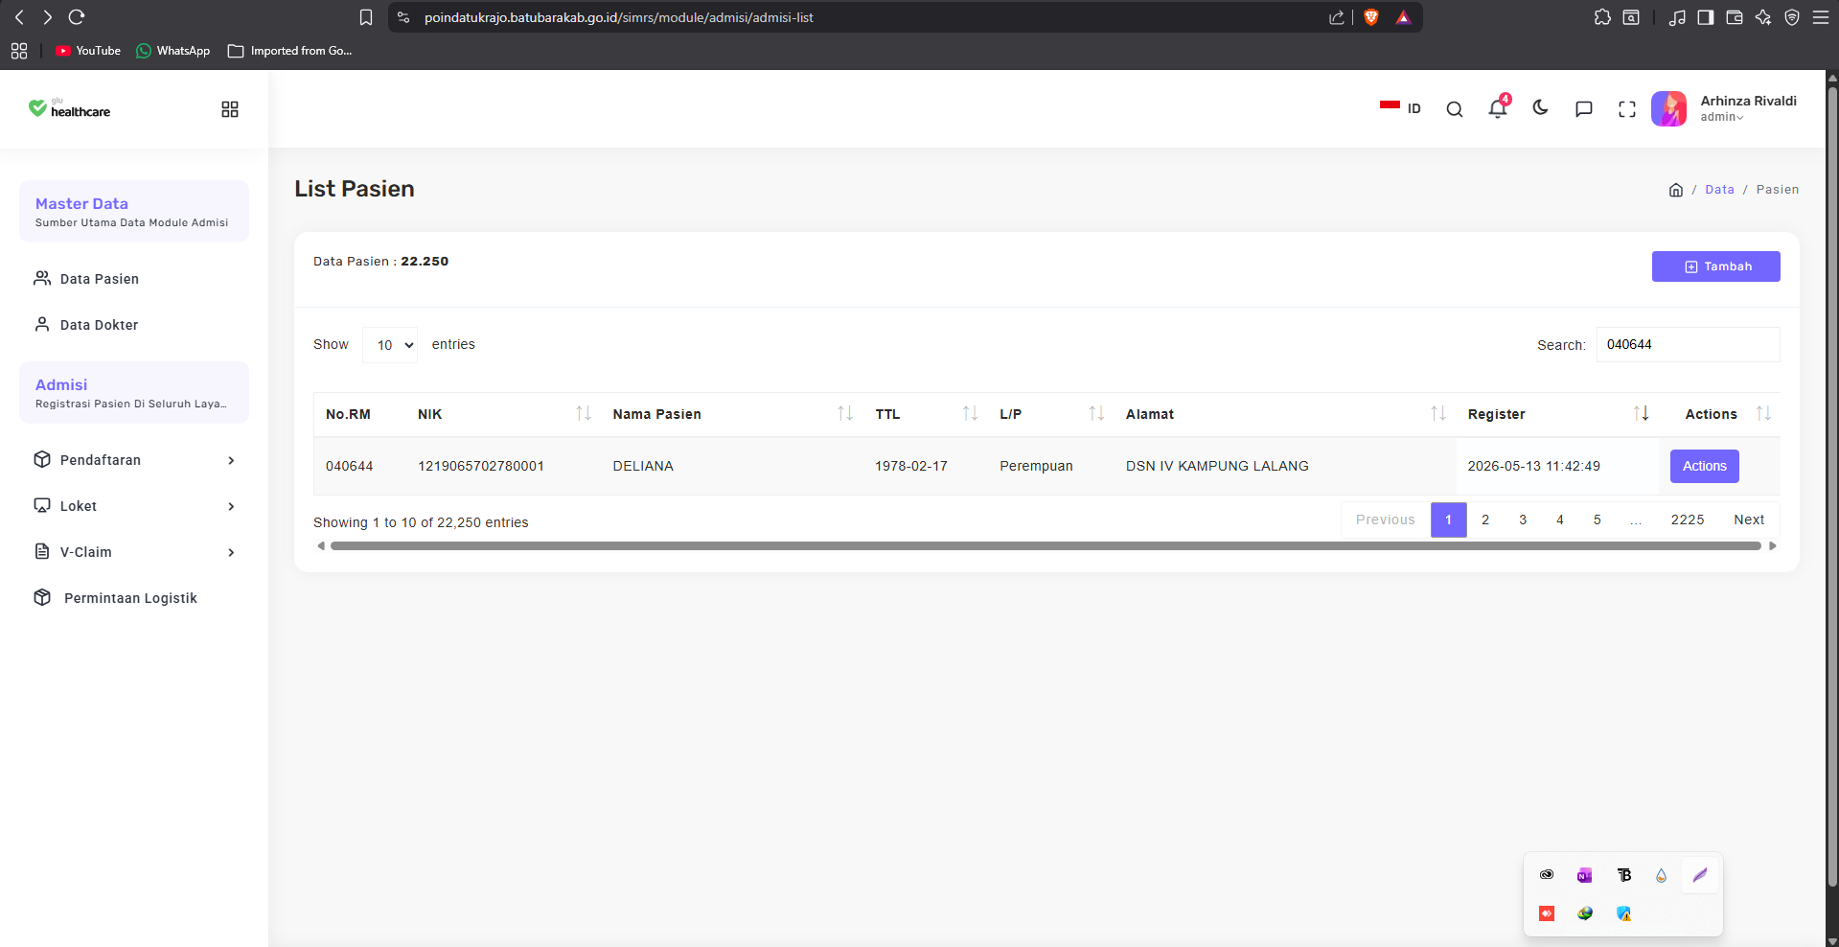
Task: Change language via ID flag selector
Action: click(x=1400, y=108)
